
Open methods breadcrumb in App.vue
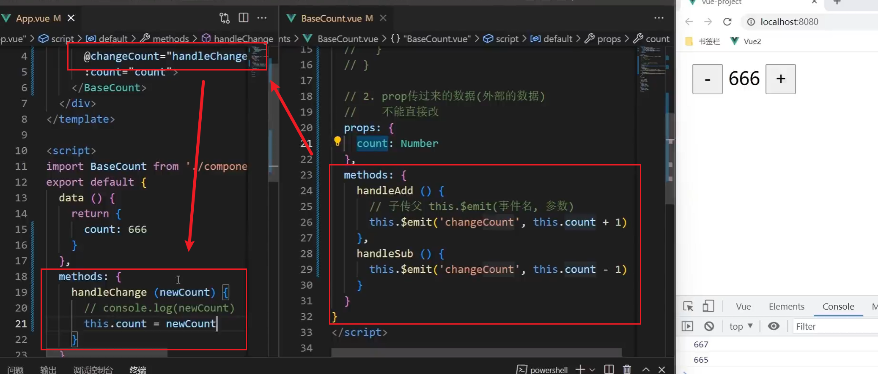[x=165, y=39]
